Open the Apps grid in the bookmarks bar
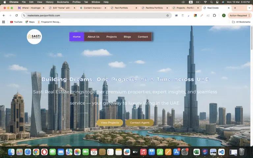 point(4,22)
